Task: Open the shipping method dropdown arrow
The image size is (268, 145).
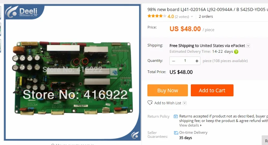Action: point(248,46)
